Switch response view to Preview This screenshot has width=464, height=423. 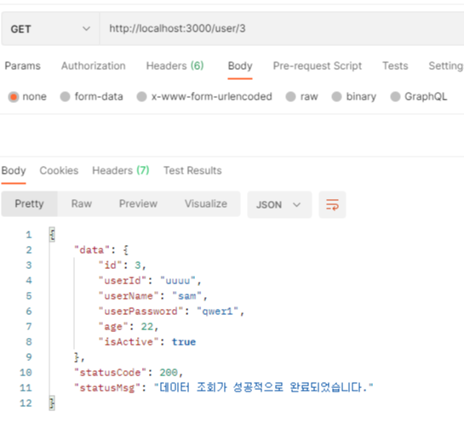(138, 203)
